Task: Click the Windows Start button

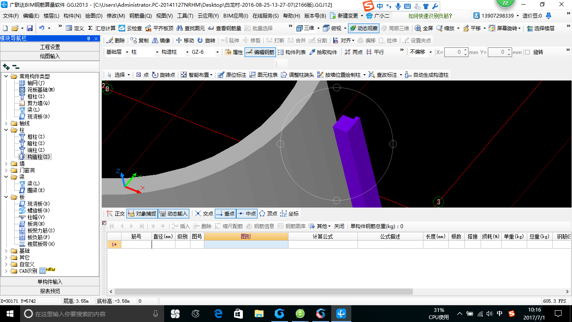Action: point(9,314)
